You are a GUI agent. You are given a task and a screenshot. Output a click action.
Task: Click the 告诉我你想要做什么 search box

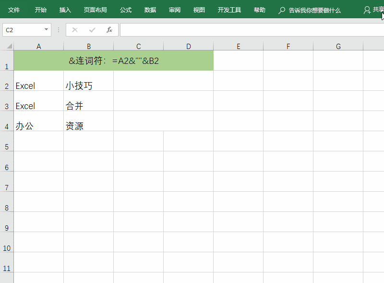pos(315,10)
